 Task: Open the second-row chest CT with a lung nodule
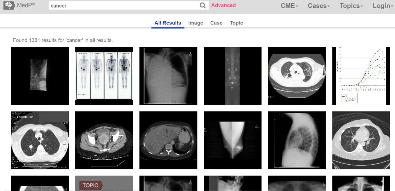point(40,140)
